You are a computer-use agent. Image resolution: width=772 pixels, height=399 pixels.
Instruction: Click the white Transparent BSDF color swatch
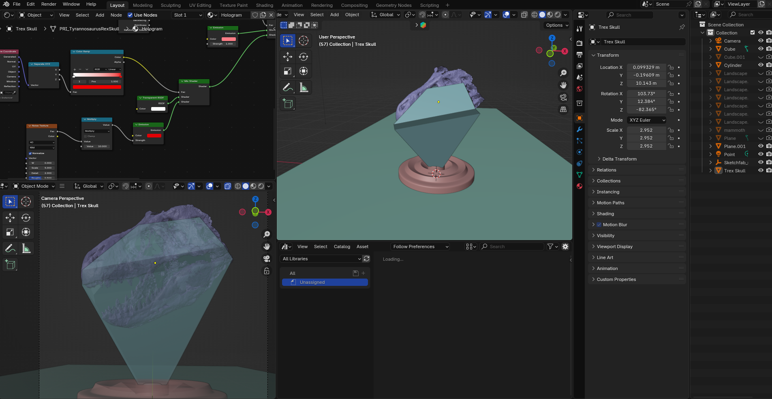(158, 109)
